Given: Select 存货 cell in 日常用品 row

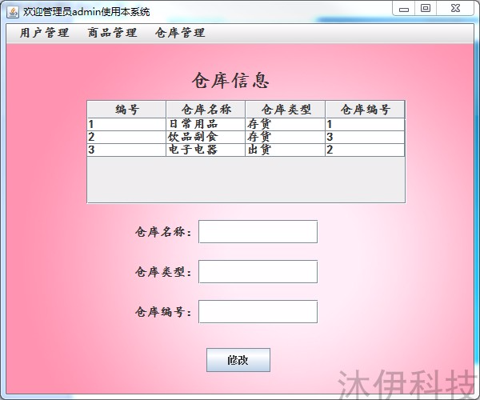Looking at the screenshot, I should [286, 124].
